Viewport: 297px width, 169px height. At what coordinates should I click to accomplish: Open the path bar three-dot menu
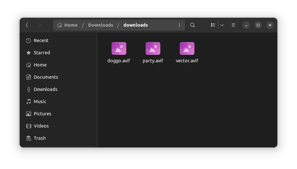pyautogui.click(x=179, y=25)
